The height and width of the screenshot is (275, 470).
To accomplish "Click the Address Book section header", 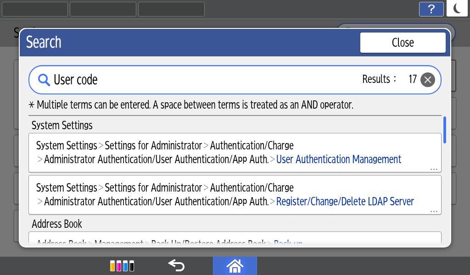I will click(57, 224).
